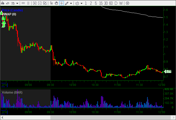Image resolution: width=176 pixels, height=120 pixels.
Task: Click the right arrow of horizontal scrollbar
Action: [x=173, y=118]
